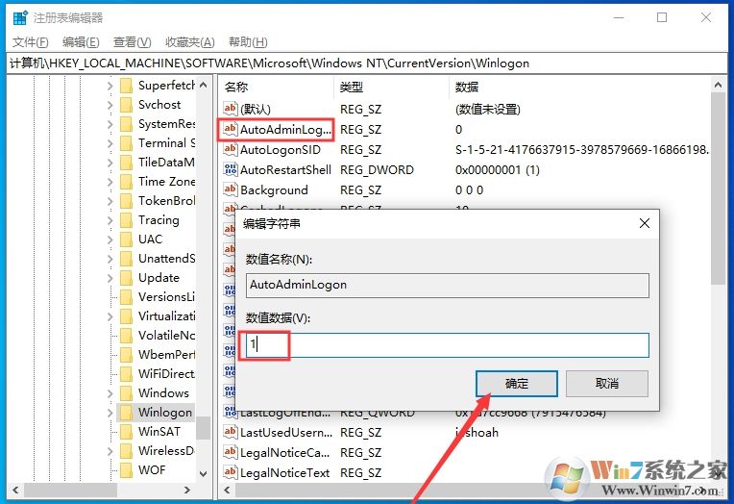Click the values pane scroll-left arrow
The width and height of the screenshot is (734, 504).
(x=227, y=490)
